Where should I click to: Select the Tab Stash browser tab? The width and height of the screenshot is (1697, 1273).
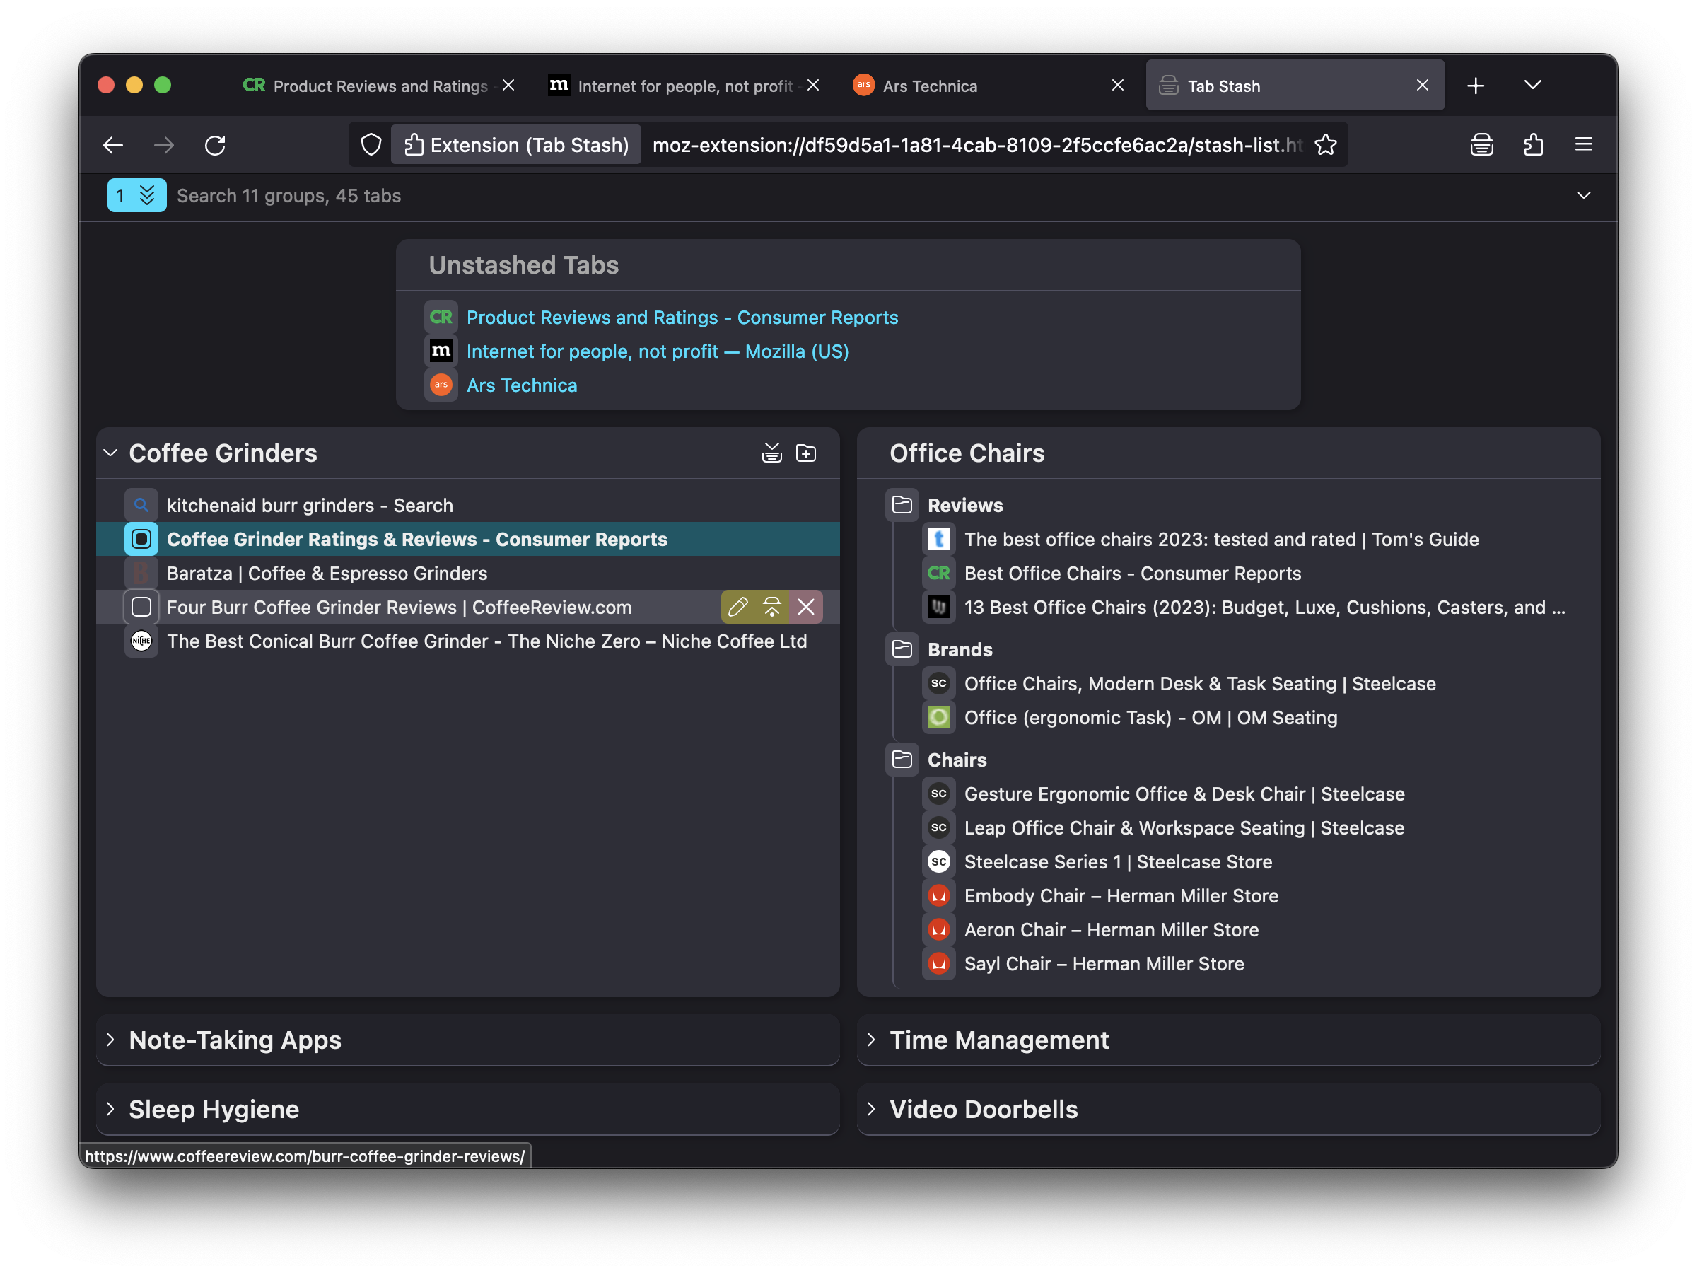[1294, 85]
